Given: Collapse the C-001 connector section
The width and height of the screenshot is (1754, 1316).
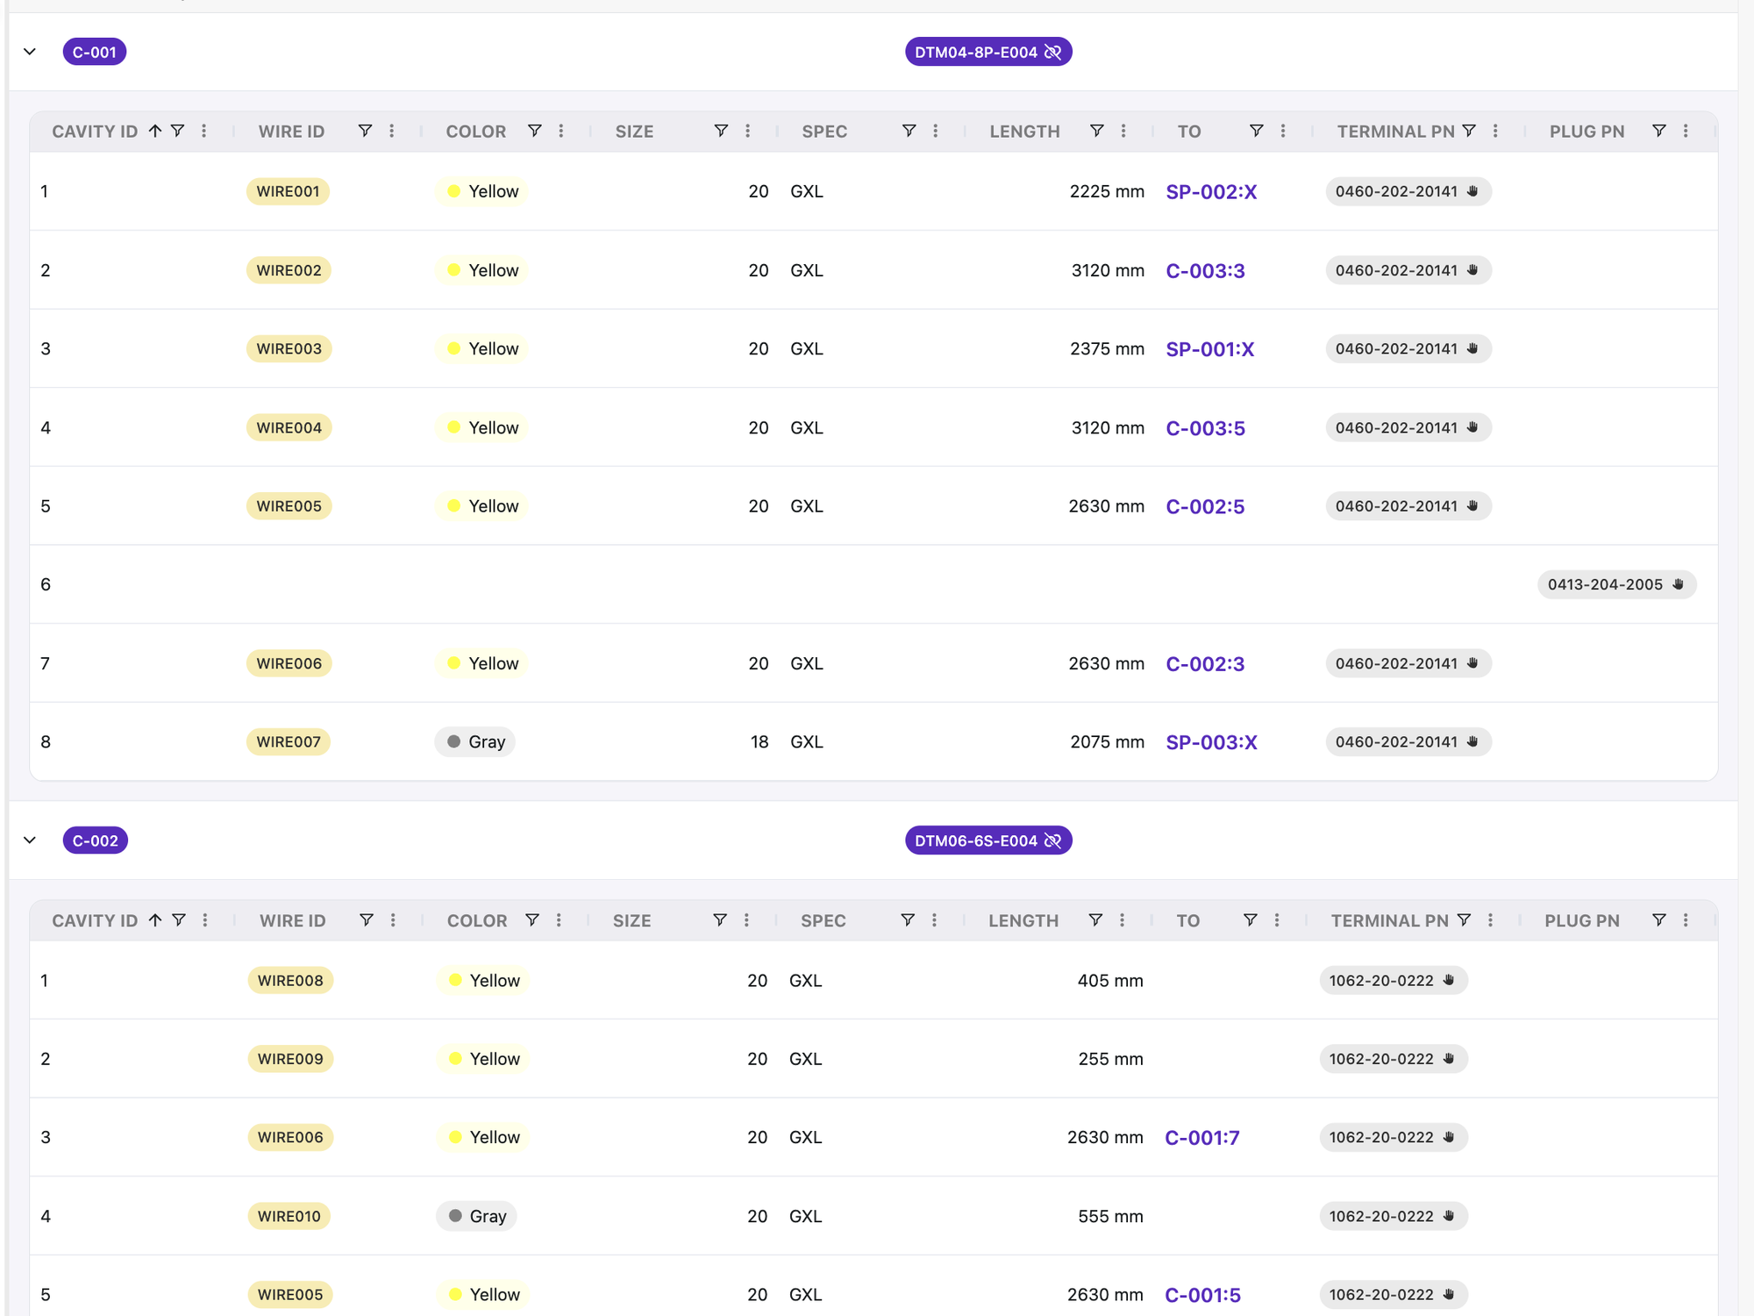Looking at the screenshot, I should (30, 52).
